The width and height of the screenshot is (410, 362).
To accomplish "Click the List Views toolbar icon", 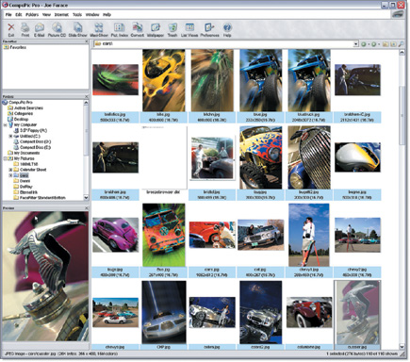I will [189, 27].
